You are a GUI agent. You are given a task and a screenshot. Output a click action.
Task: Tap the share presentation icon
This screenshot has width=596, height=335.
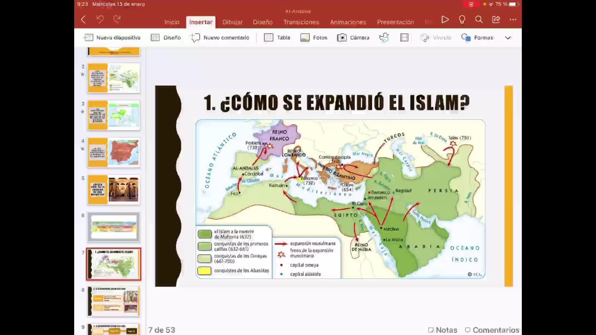(496, 20)
